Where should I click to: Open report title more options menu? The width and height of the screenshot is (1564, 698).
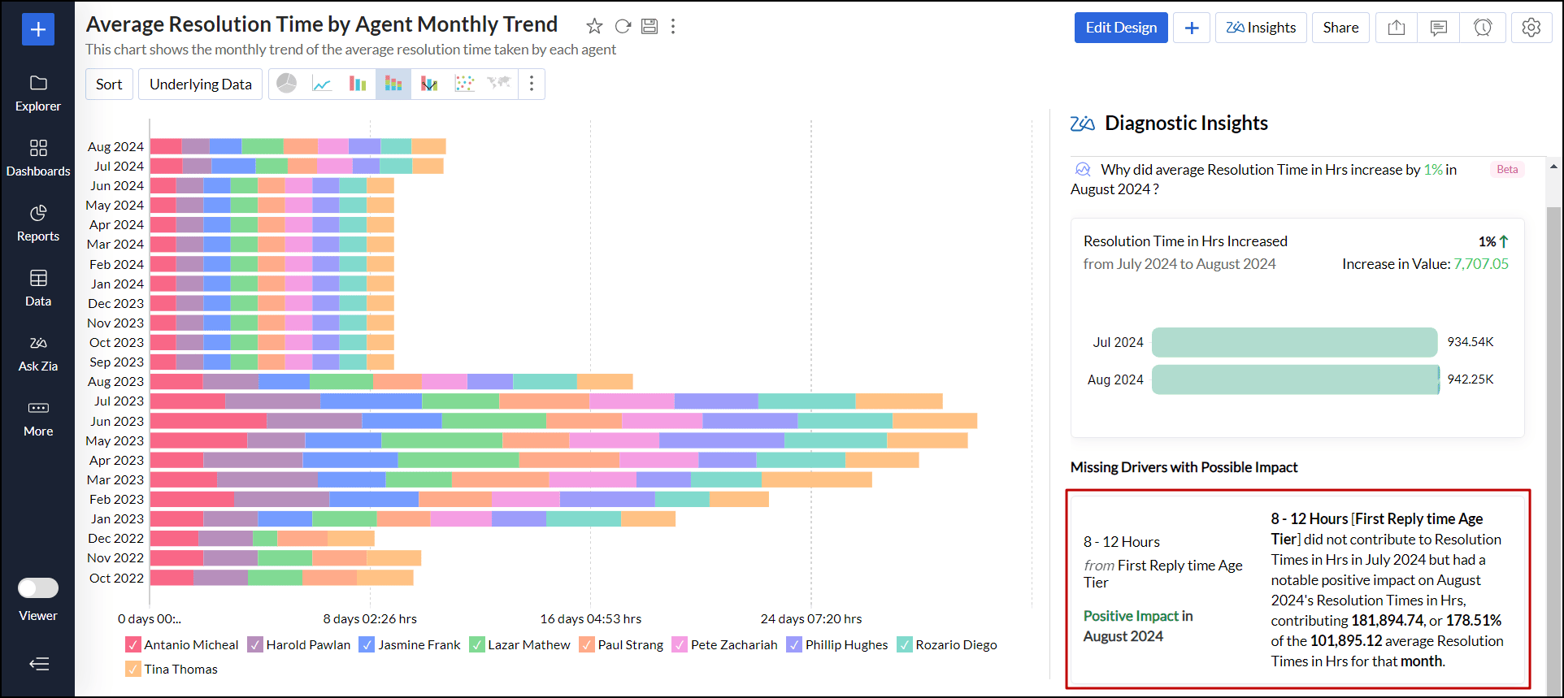tap(673, 26)
